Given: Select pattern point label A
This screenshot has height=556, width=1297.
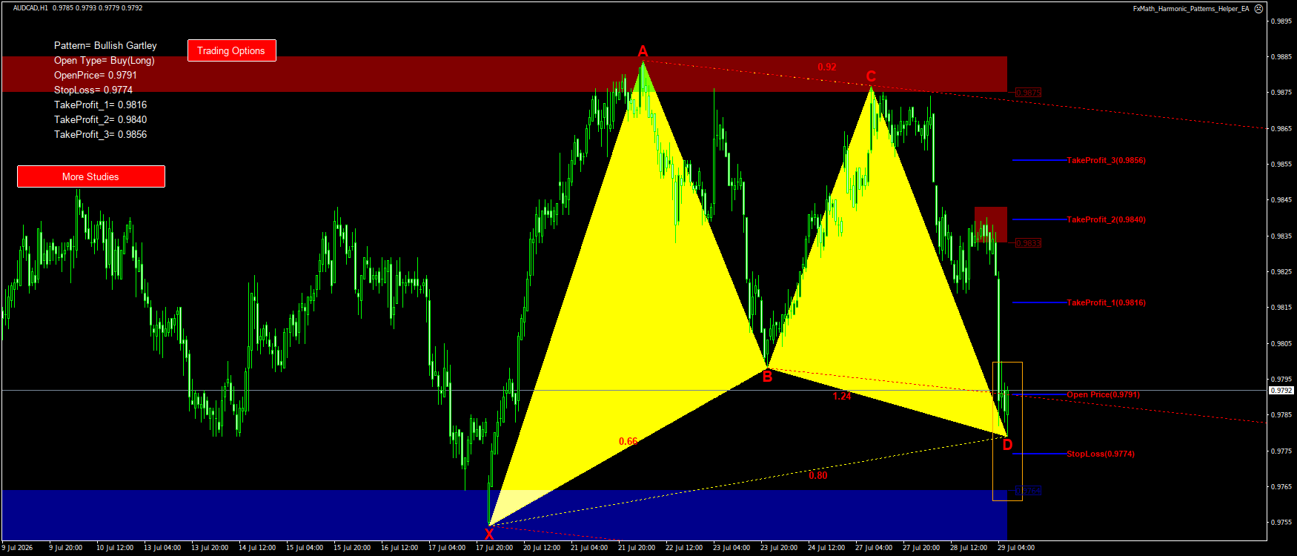Looking at the screenshot, I should [643, 51].
